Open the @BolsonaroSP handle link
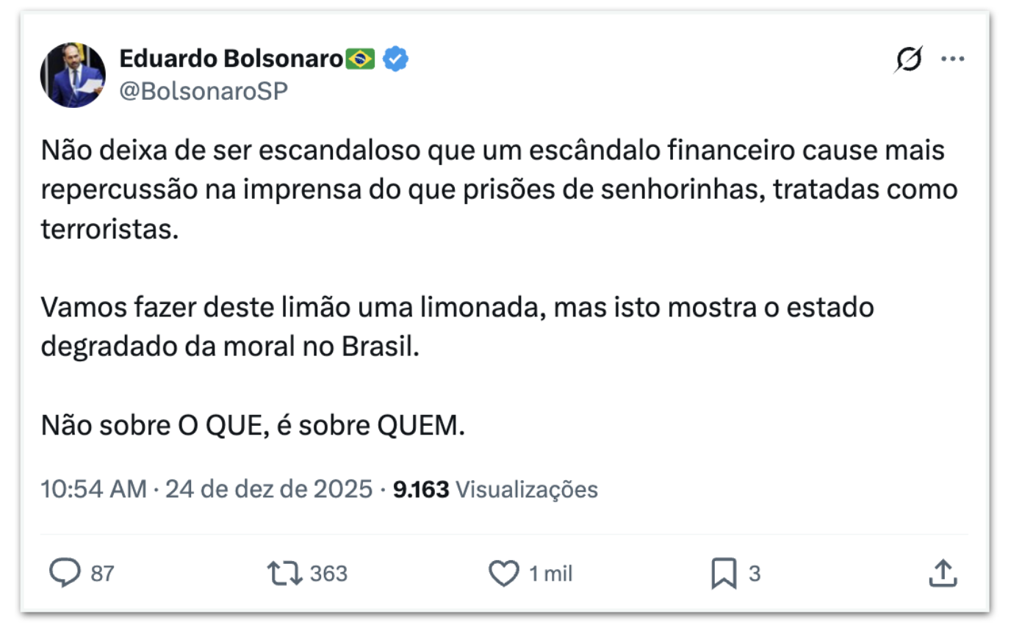 point(204,91)
